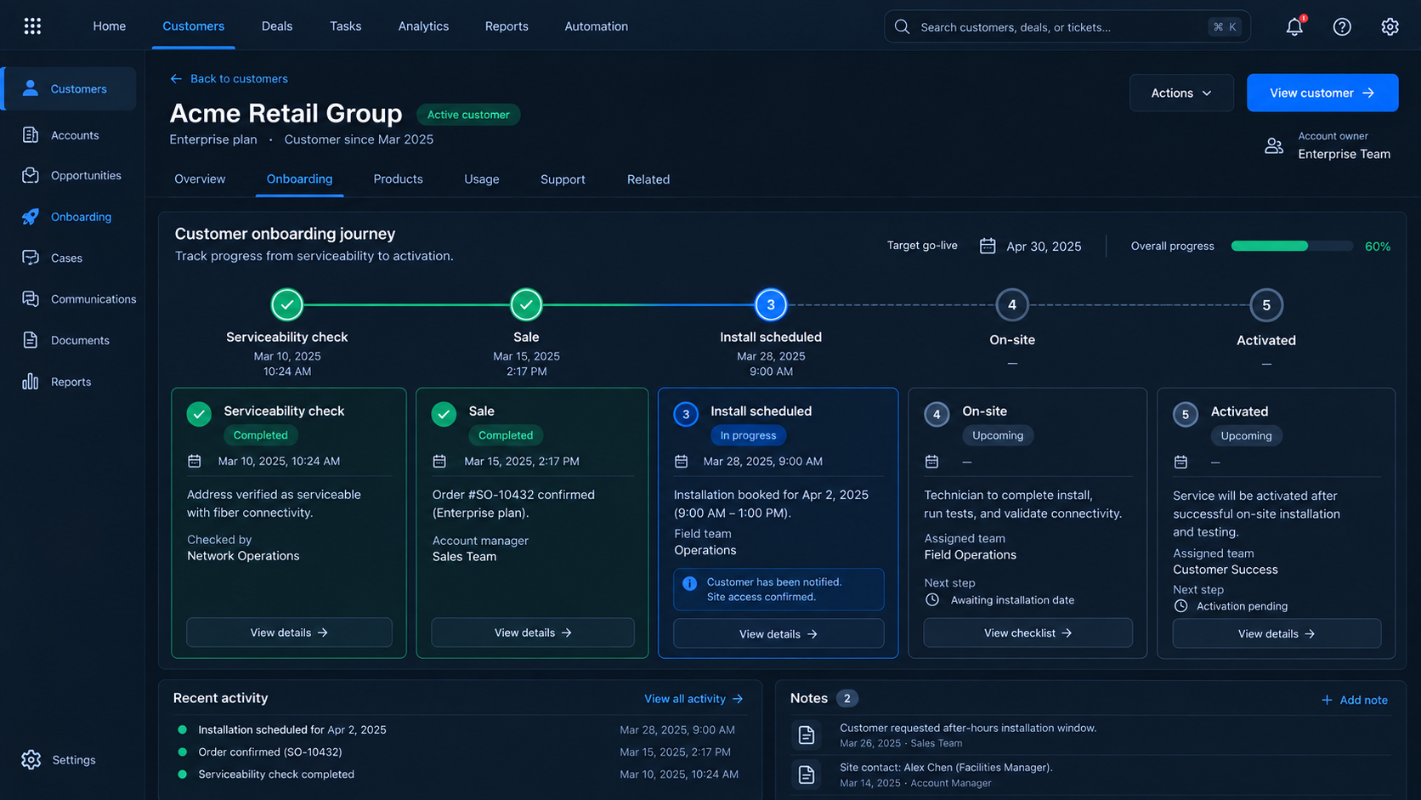View details of Install scheduled card
This screenshot has width=1421, height=800.
(778, 633)
